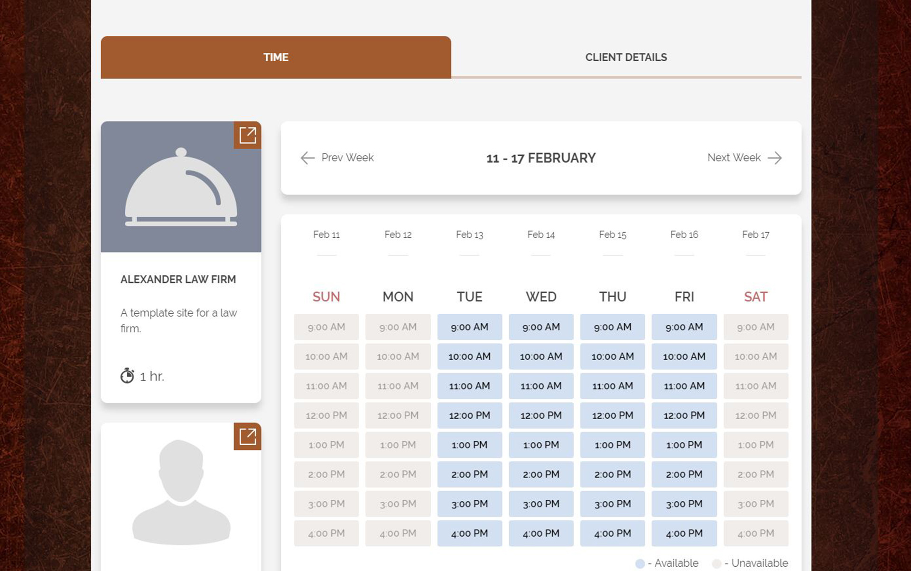Book Tuesday 3:00 PM slot
Viewport: 911px width, 571px height.
(x=470, y=504)
